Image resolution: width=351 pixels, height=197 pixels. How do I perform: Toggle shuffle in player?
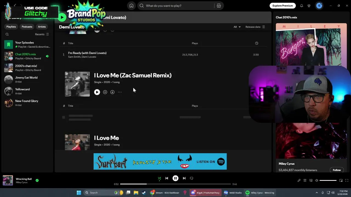coord(159,178)
